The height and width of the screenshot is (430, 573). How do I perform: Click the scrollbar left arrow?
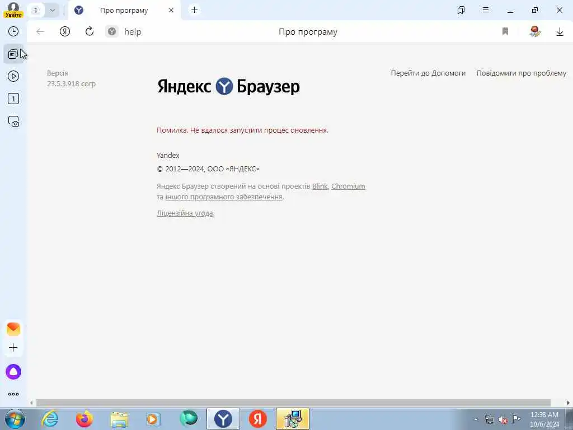tap(31, 403)
